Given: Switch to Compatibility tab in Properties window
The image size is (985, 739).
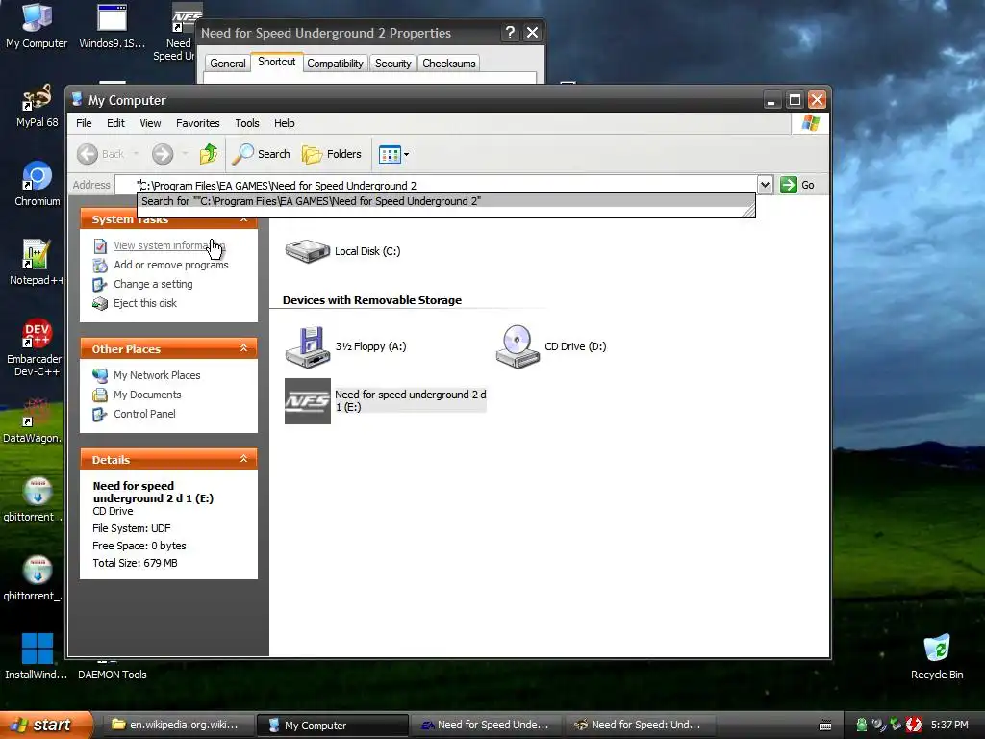Looking at the screenshot, I should pyautogui.click(x=335, y=64).
